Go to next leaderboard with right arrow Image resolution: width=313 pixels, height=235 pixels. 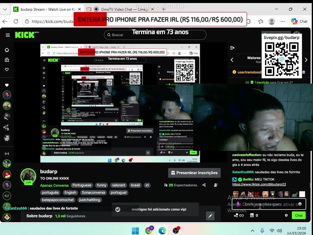click(306, 60)
